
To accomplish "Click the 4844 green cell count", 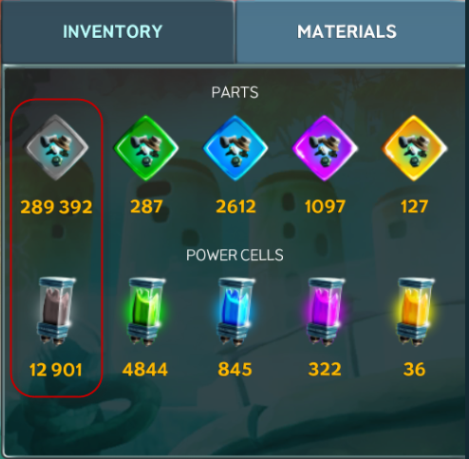I will (x=145, y=370).
